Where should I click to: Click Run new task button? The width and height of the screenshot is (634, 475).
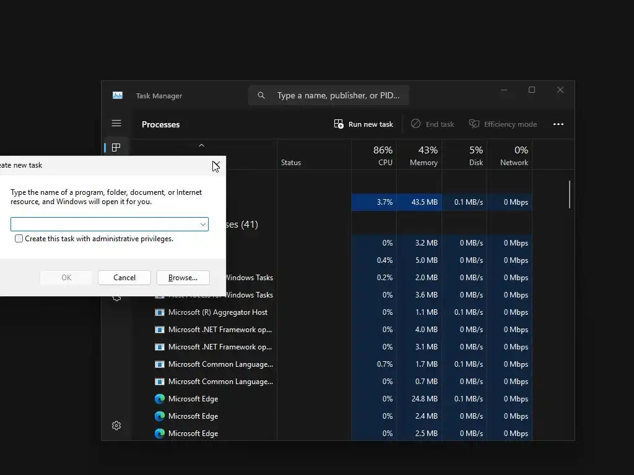pos(363,124)
